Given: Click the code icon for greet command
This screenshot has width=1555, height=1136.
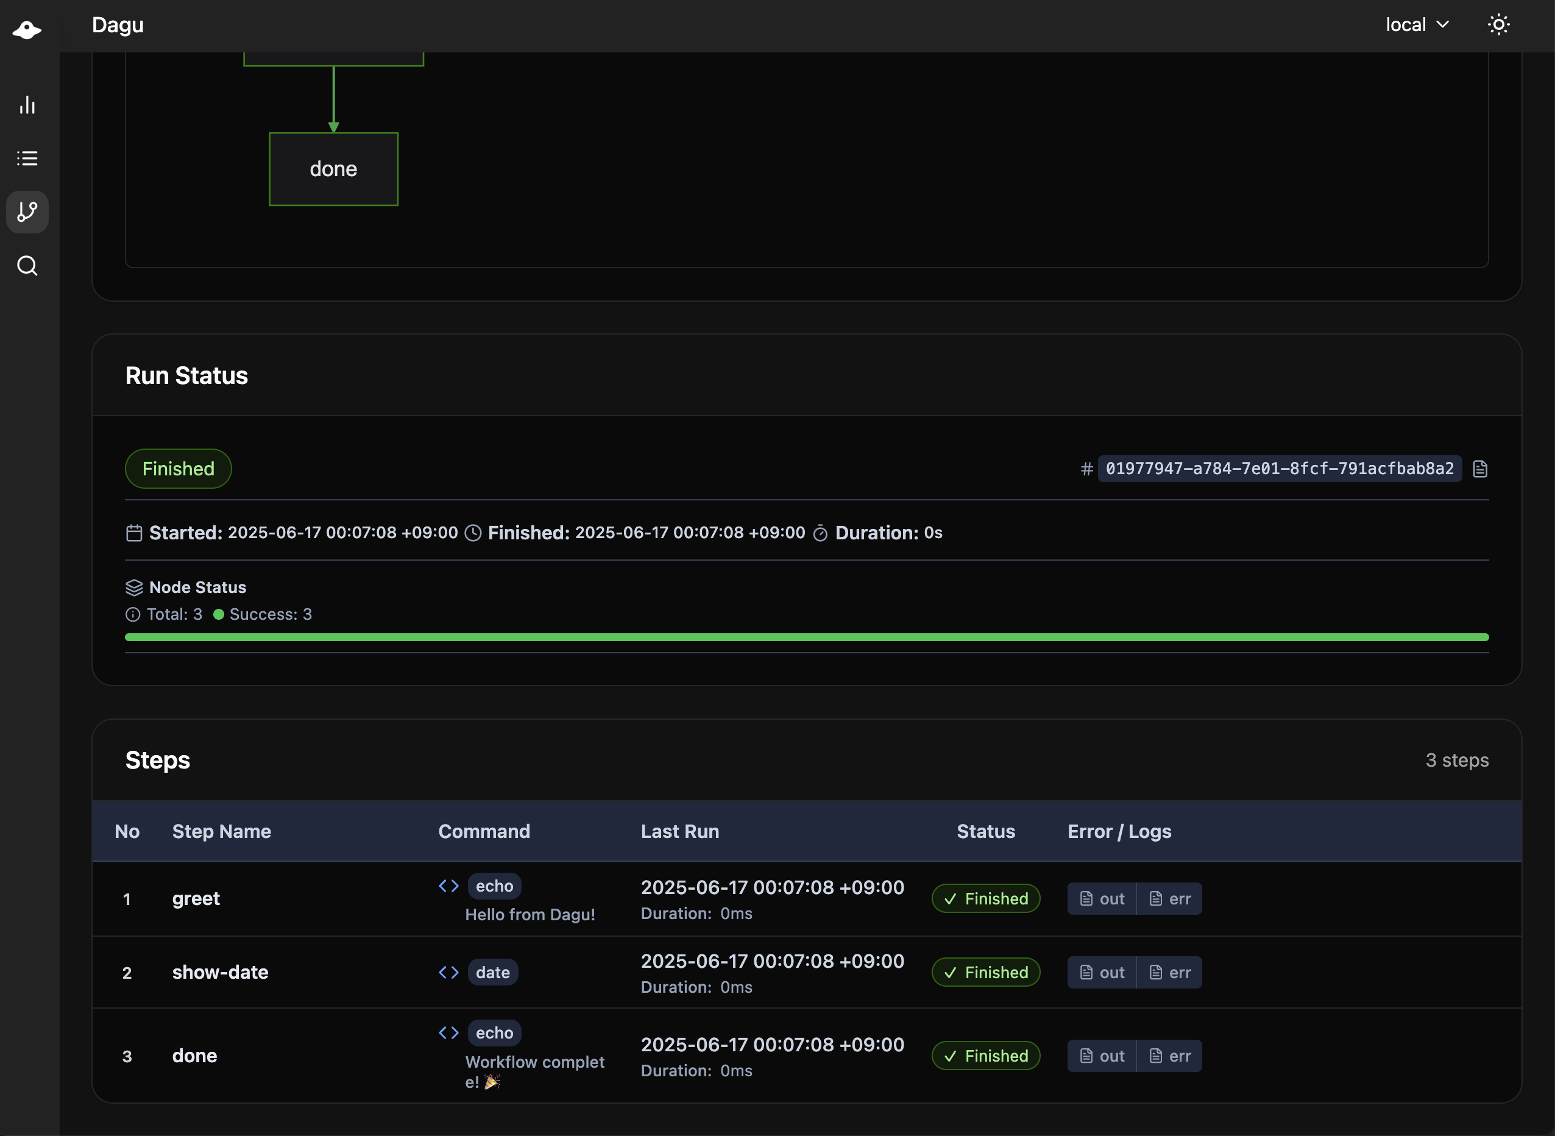Looking at the screenshot, I should coord(449,886).
